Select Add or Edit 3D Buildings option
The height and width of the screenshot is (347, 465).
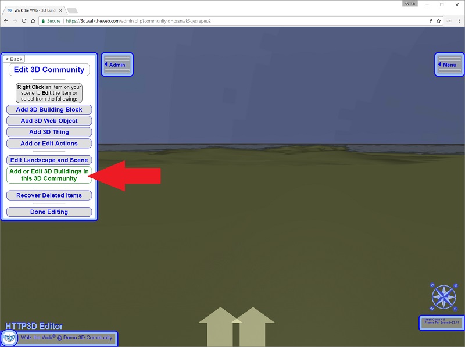[49, 175]
